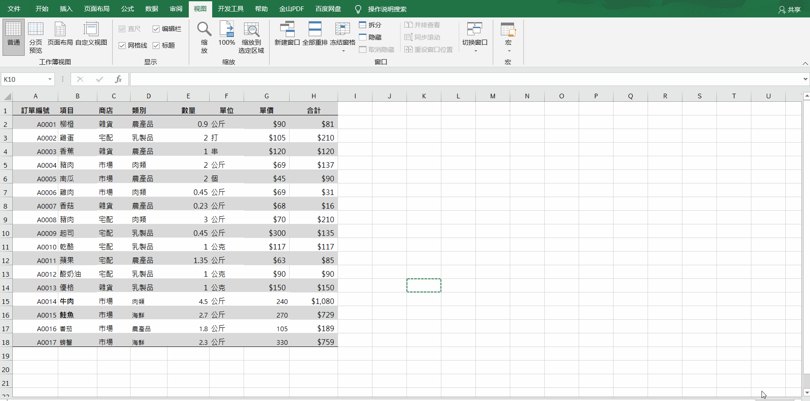Expand the Freeze Panes dropdown arrow
Image resolution: width=810 pixels, height=401 pixels.
(343, 51)
